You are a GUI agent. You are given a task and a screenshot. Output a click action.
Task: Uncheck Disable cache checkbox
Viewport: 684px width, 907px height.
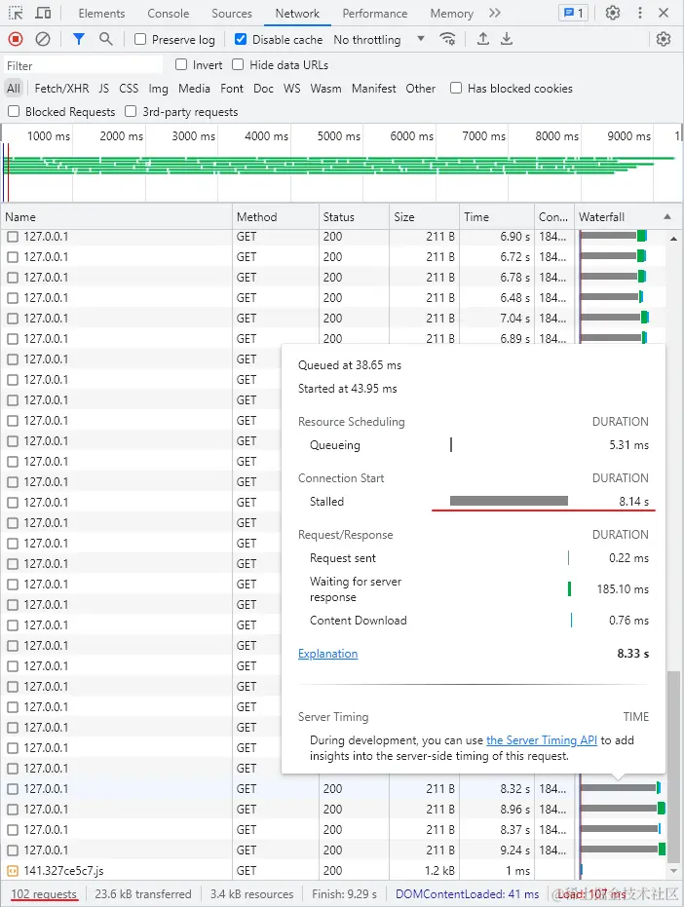[x=240, y=39]
